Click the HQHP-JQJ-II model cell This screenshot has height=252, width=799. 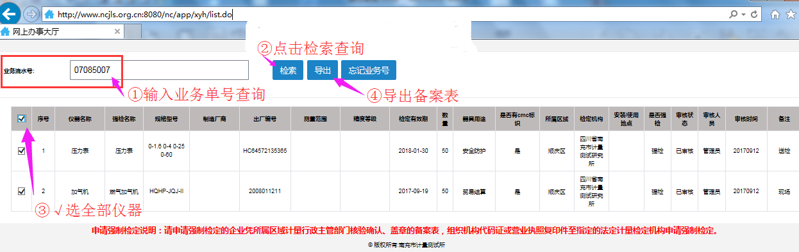tap(166, 191)
